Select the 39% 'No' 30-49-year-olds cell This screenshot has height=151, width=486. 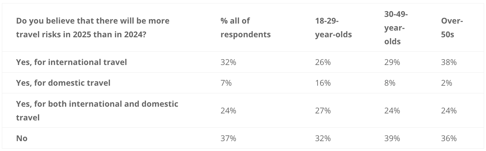point(392,138)
